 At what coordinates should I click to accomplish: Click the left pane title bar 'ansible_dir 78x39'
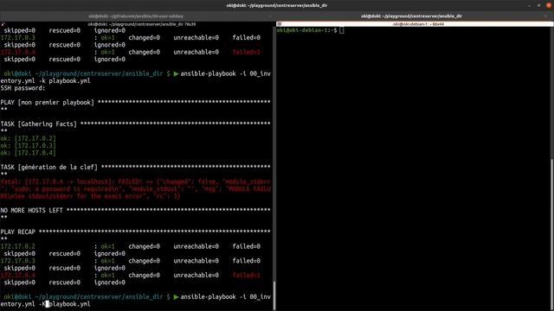coord(142,24)
